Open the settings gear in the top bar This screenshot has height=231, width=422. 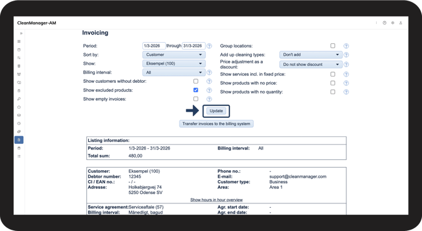[392, 23]
